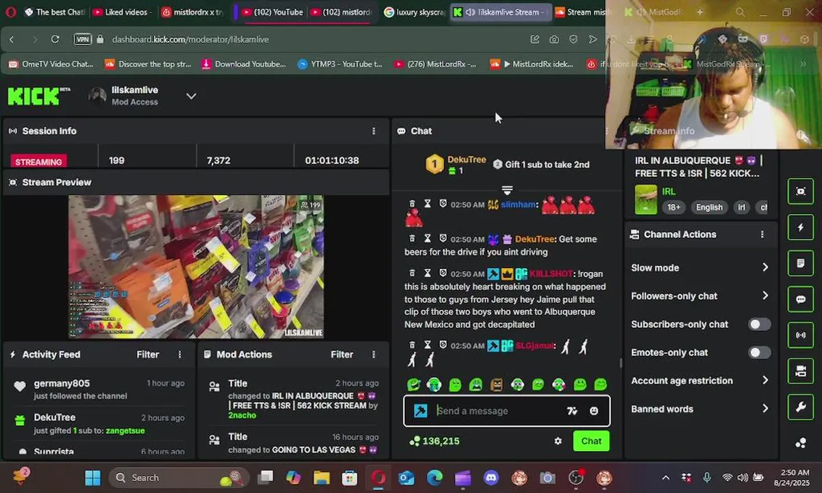Click the English language tag

709,207
